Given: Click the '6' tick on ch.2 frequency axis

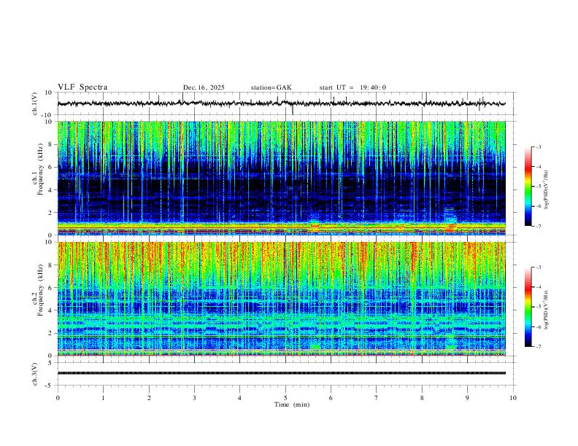Looking at the screenshot, I should tap(50, 288).
